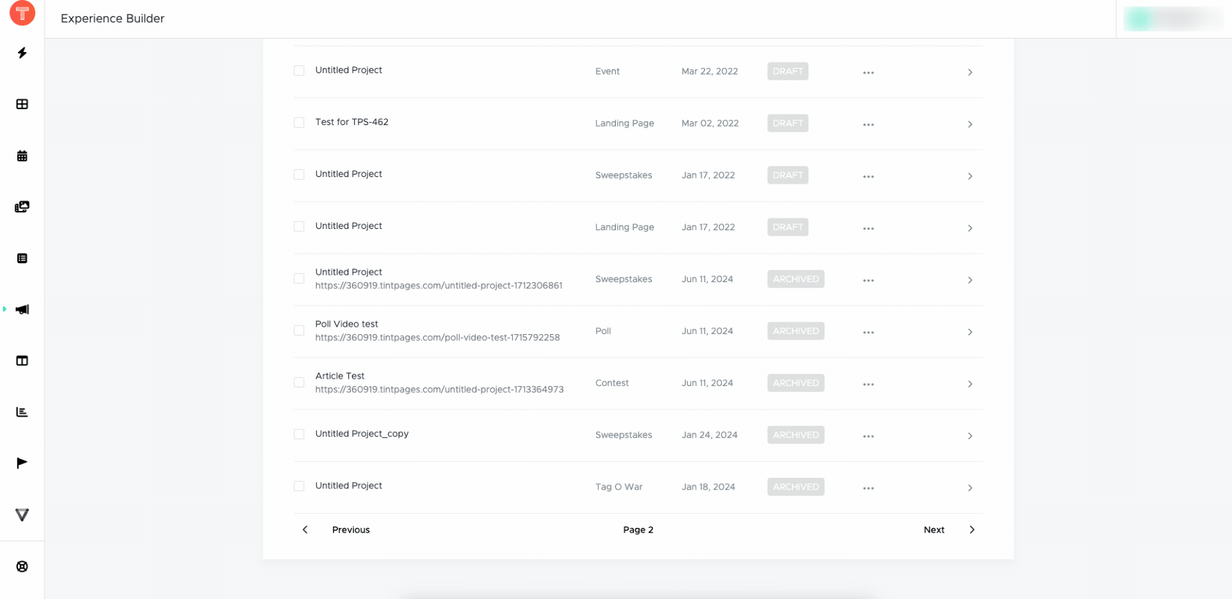
Task: Click the Test for TPS-462 project name
Action: click(x=352, y=122)
